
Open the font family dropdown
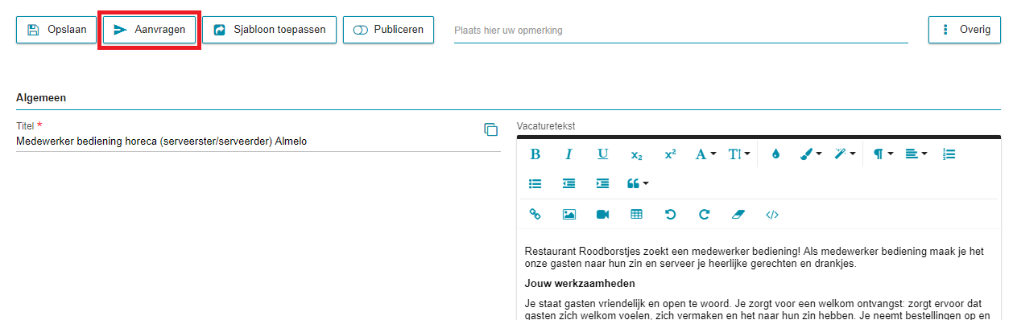(x=705, y=154)
